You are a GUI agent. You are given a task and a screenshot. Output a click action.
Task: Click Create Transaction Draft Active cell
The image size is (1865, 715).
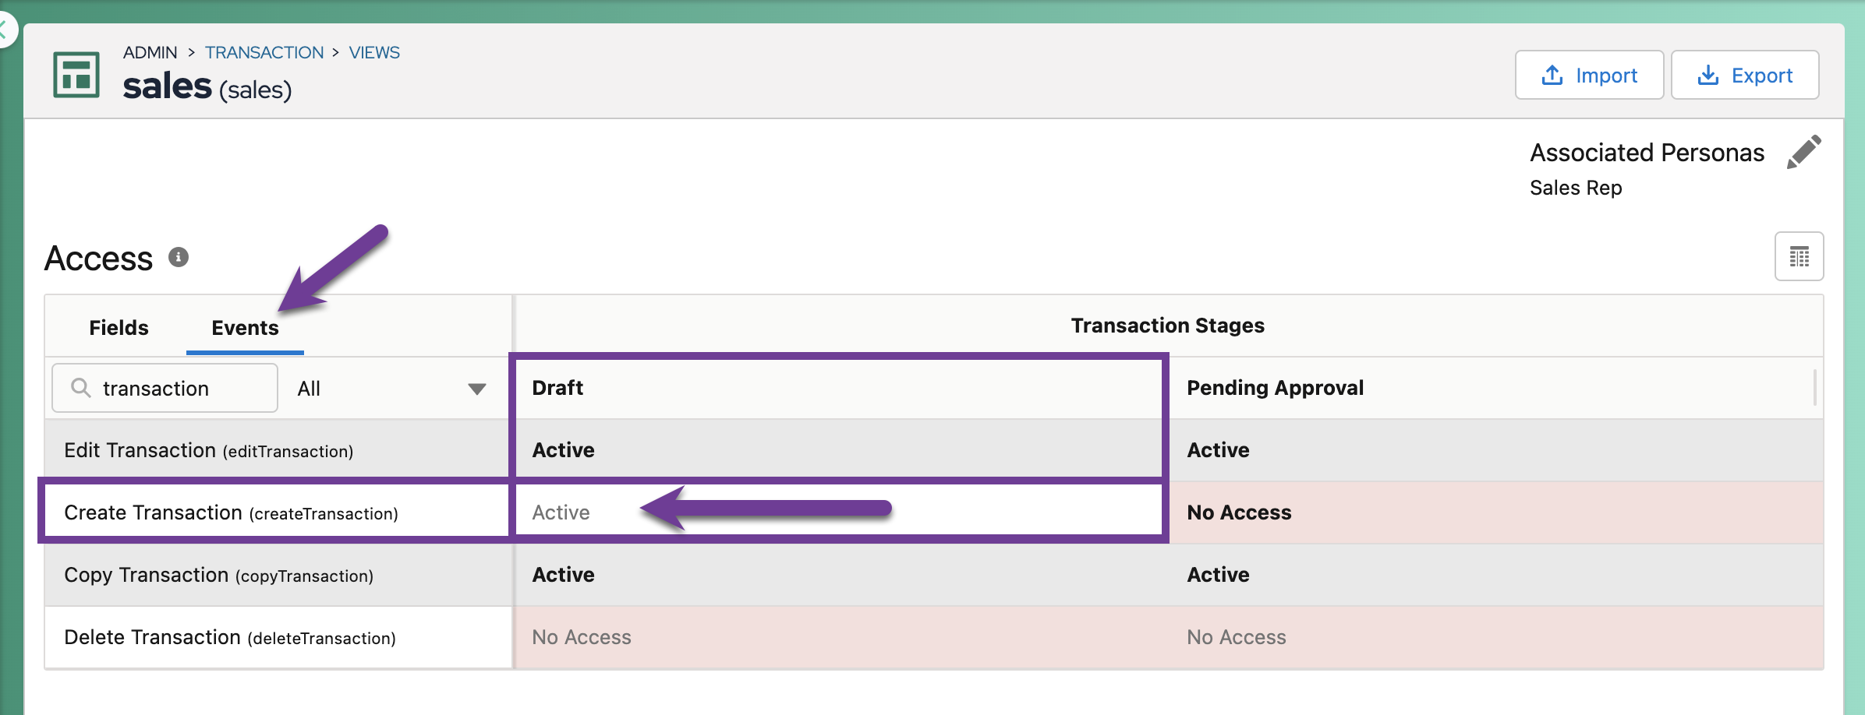tap(841, 512)
